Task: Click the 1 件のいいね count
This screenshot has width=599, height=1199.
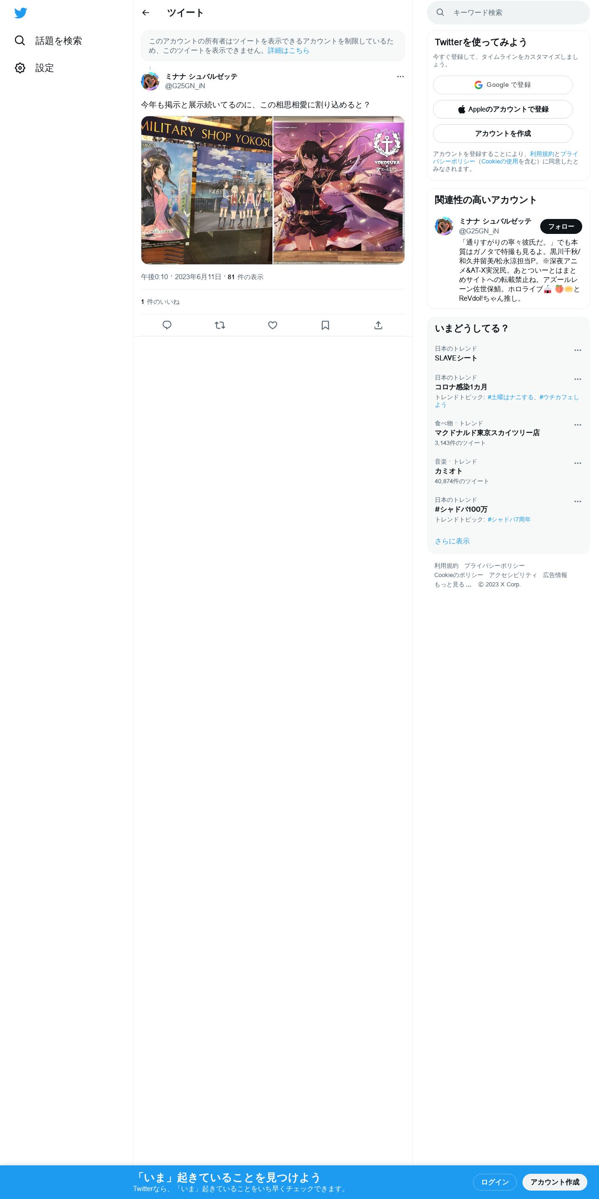Action: click(x=160, y=302)
